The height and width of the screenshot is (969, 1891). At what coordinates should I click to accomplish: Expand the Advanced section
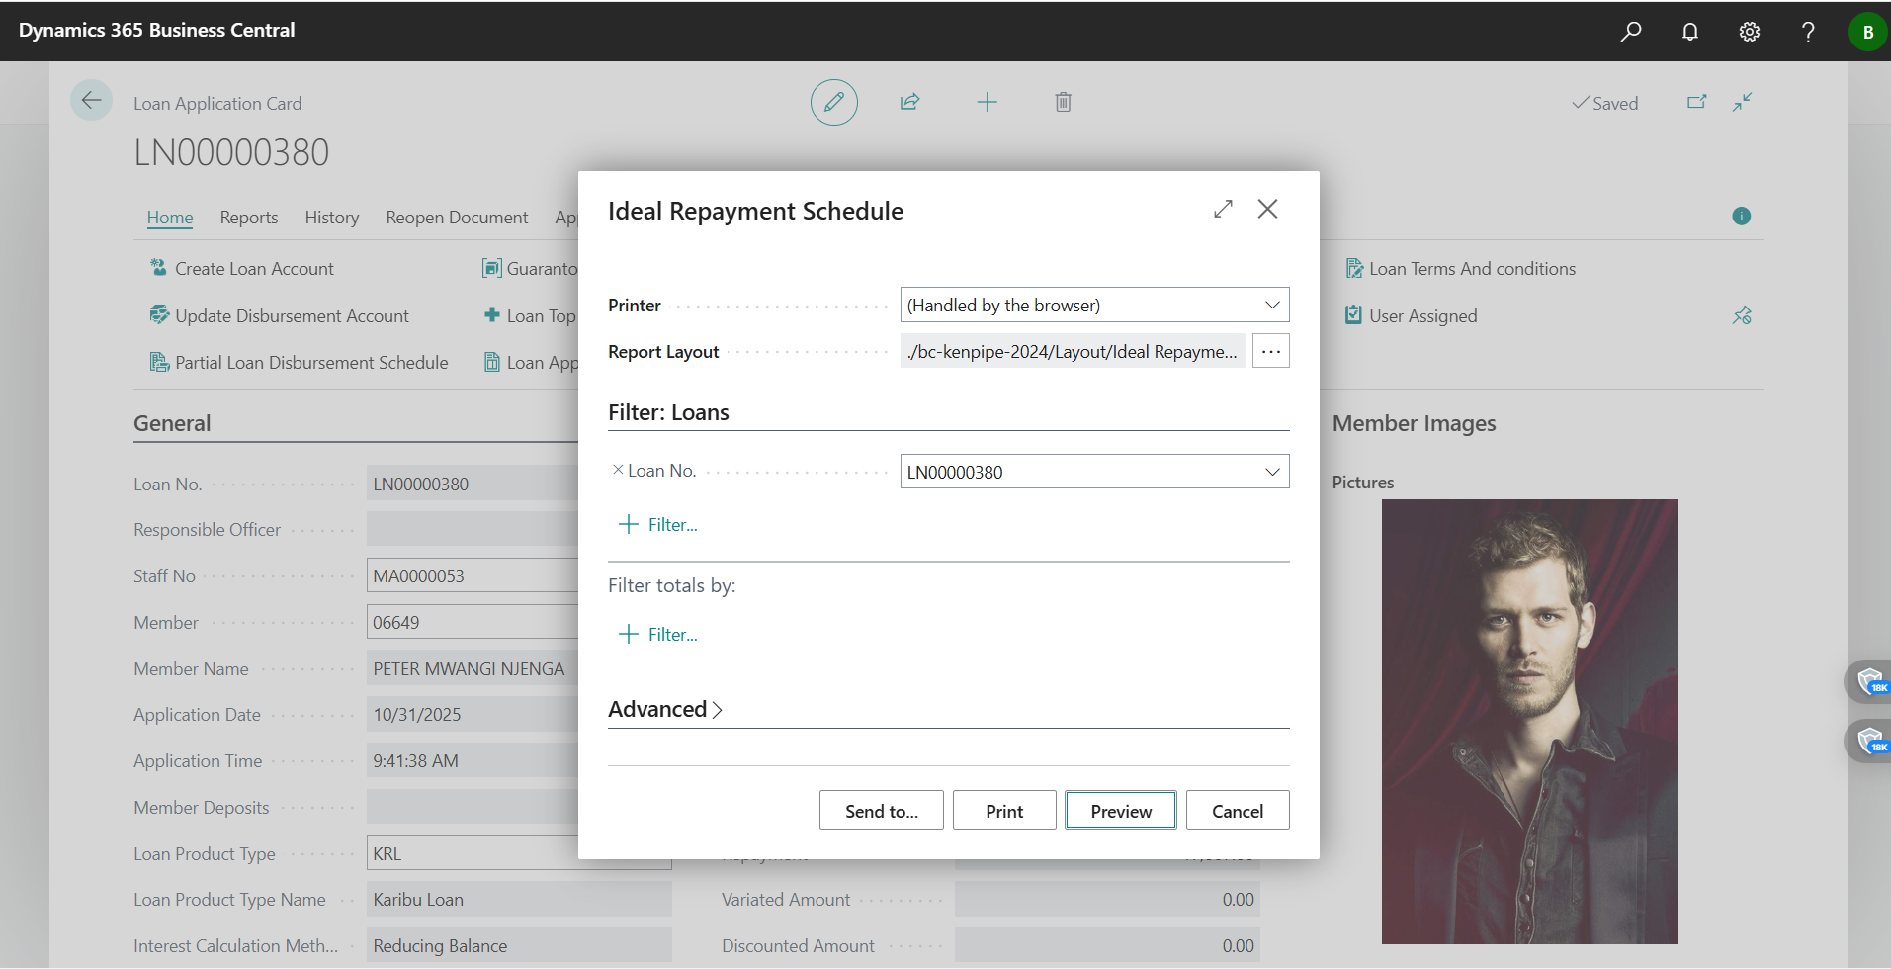pos(664,709)
